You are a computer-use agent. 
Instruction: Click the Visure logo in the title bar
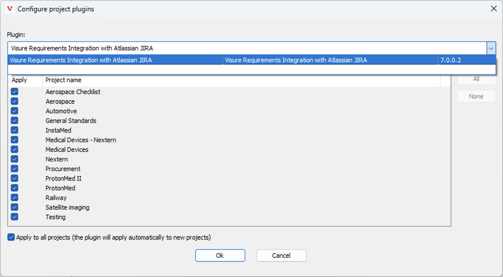pos(10,9)
